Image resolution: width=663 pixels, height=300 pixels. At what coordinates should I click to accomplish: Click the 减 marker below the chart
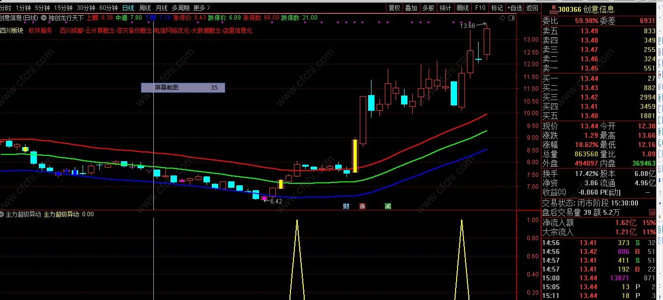click(x=388, y=206)
